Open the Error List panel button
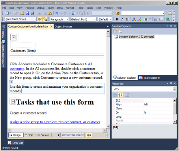This screenshot has height=151, width=179. 15,143
